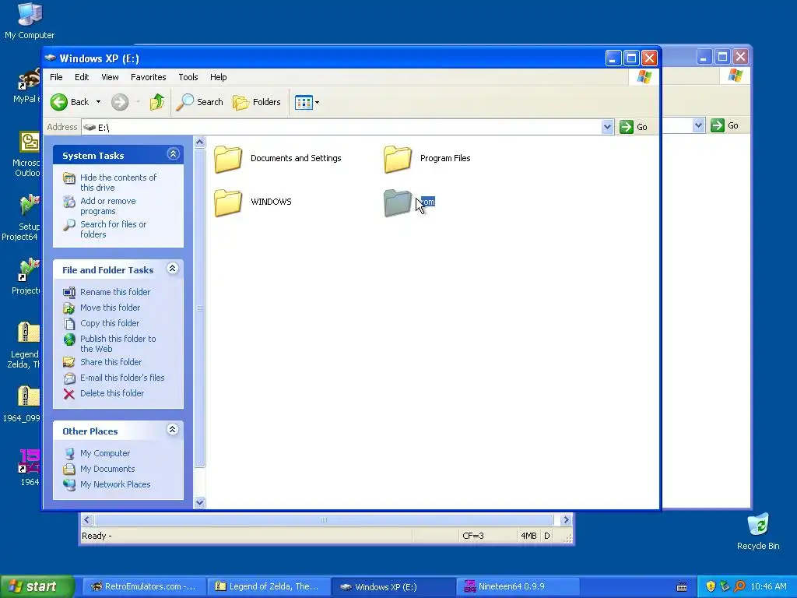Select the Documents and Settings folder
This screenshot has height=598, width=797.
pyautogui.click(x=278, y=159)
